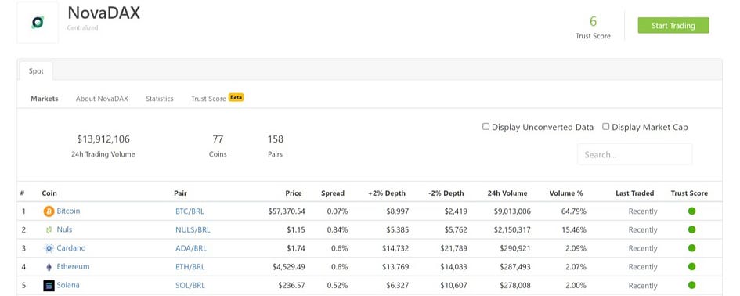740x296 pixels.
Task: Open the Nuls coin link
Action: pyautogui.click(x=65, y=229)
